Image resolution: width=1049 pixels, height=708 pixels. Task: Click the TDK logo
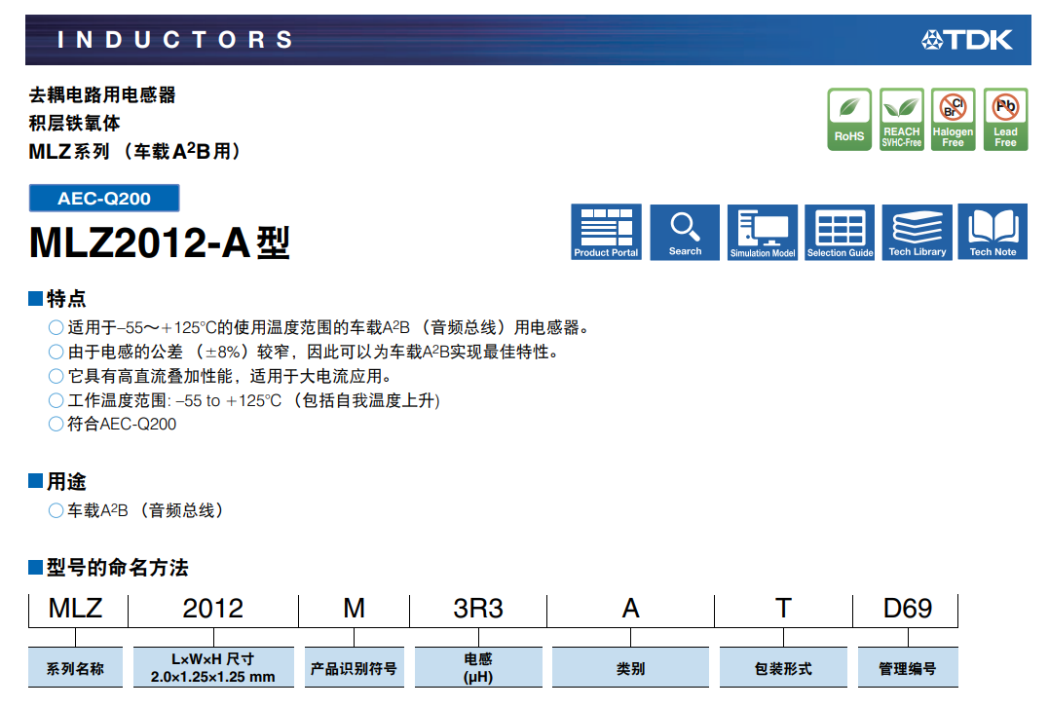point(967,40)
